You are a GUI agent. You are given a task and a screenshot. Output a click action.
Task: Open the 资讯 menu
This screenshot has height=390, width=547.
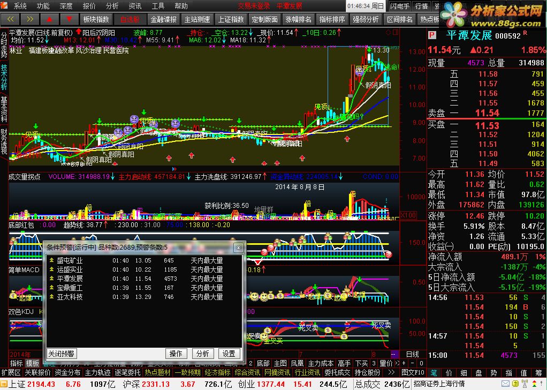(x=135, y=6)
